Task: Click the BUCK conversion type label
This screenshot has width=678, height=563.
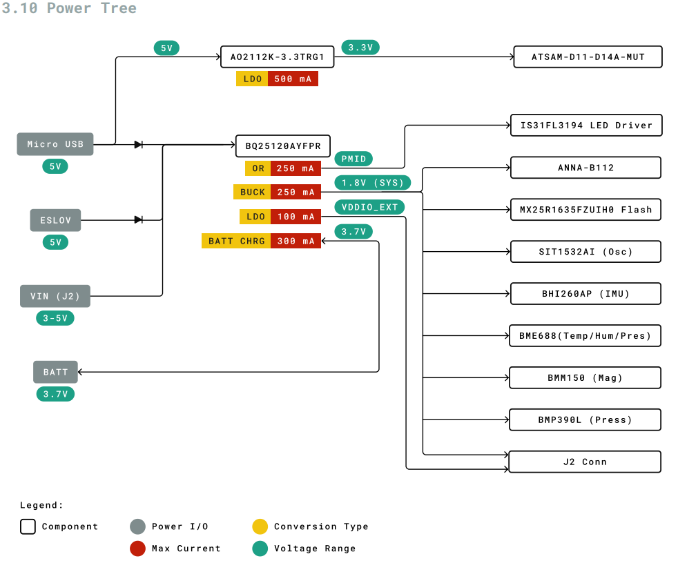Action: tap(253, 192)
